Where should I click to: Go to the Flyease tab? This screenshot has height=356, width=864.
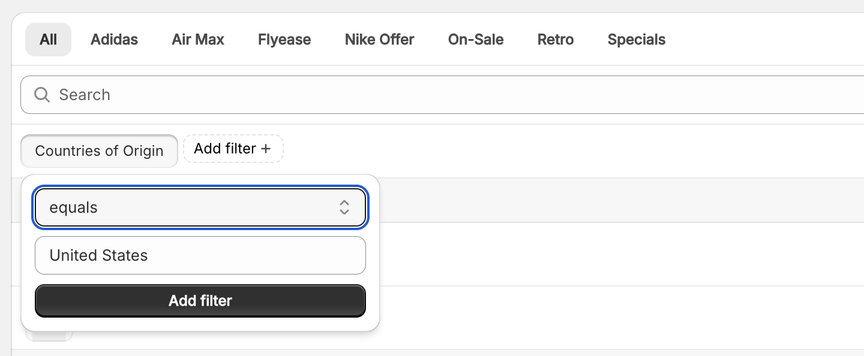point(284,40)
